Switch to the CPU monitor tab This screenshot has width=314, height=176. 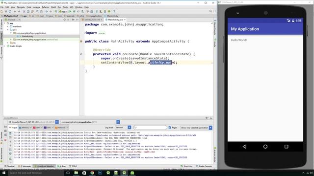37,128
